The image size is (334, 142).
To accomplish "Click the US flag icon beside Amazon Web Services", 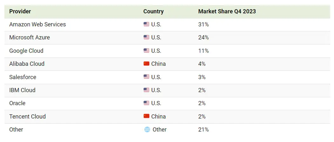I will point(146,24).
